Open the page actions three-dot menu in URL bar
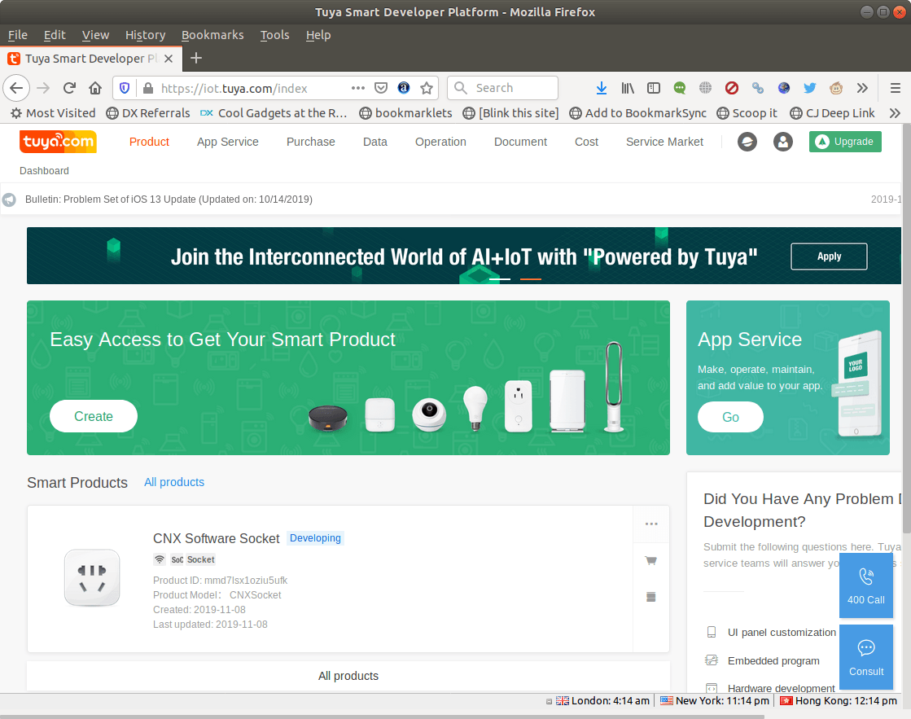Viewport: 911px width, 719px height. pyautogui.click(x=358, y=89)
